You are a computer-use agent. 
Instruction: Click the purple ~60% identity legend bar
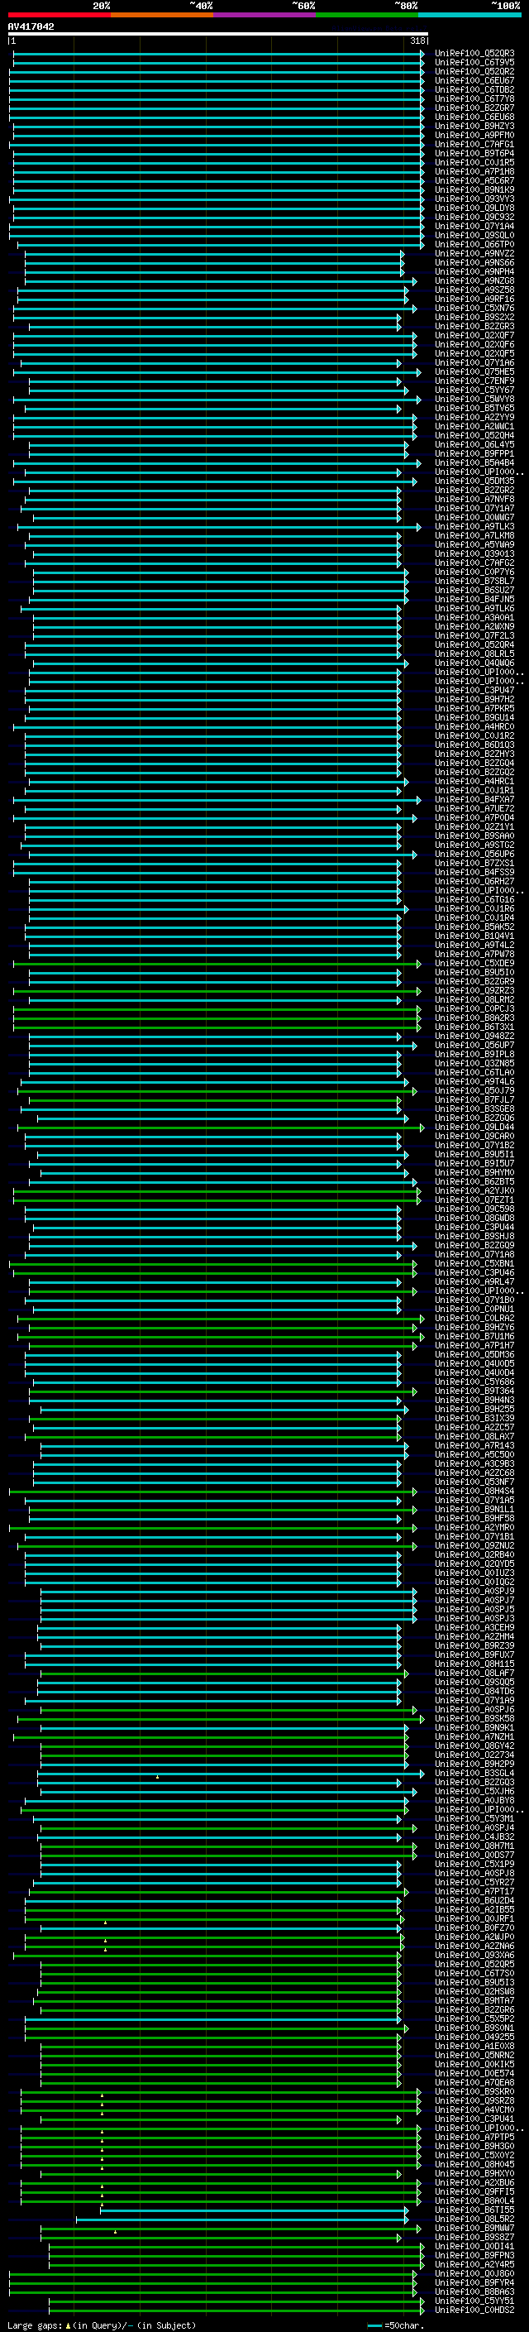coord(265,15)
